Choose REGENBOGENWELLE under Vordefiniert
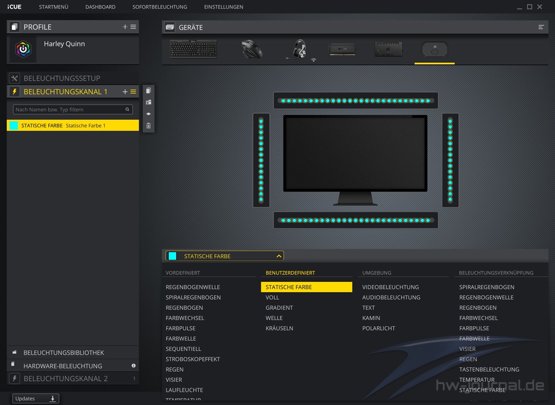Image resolution: width=555 pixels, height=405 pixels. pos(193,287)
